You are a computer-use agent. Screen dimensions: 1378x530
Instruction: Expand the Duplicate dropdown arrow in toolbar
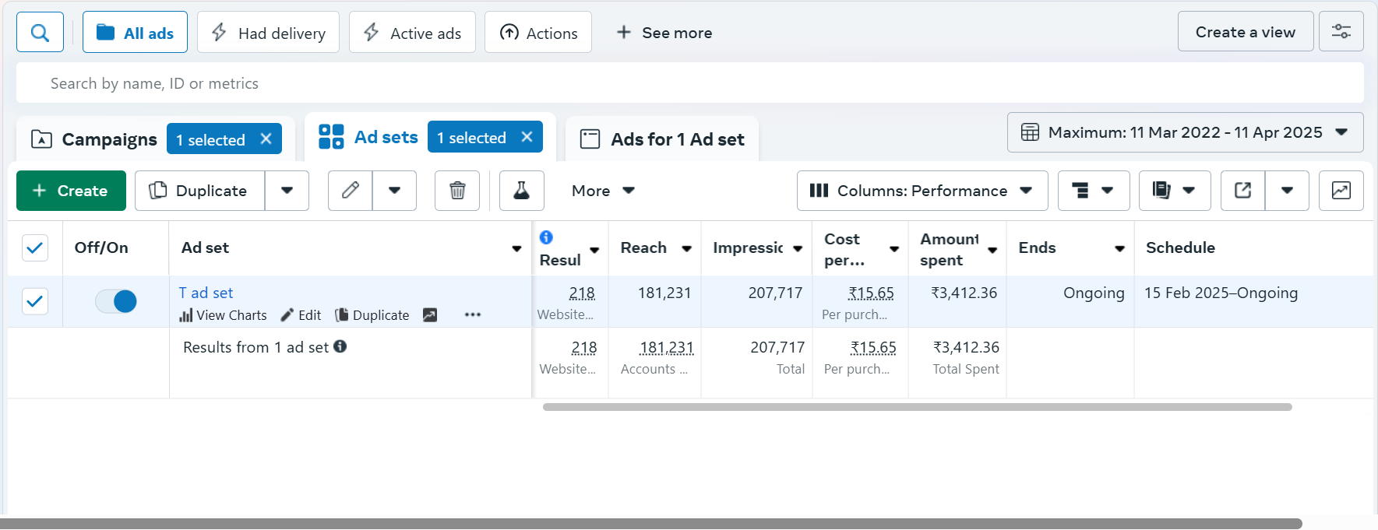click(287, 191)
